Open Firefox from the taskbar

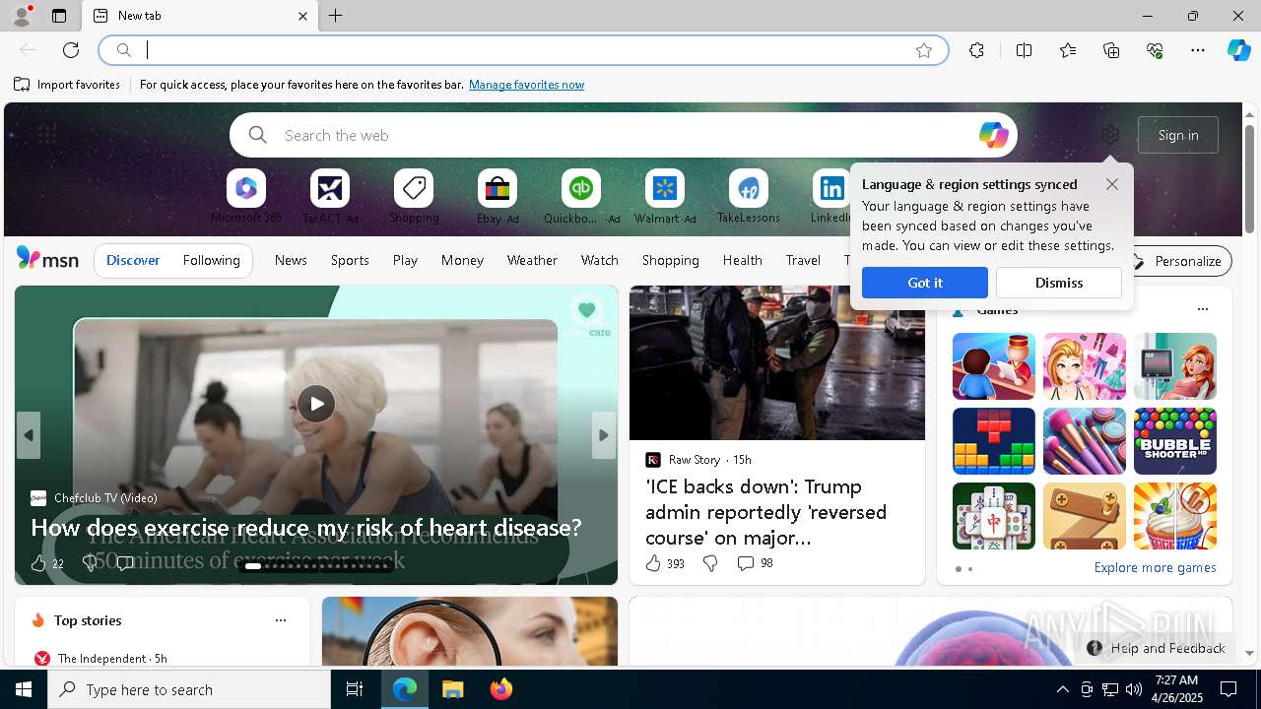[x=501, y=689]
